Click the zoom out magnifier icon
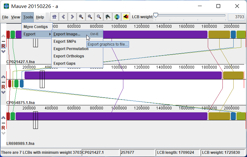 tap(90, 17)
